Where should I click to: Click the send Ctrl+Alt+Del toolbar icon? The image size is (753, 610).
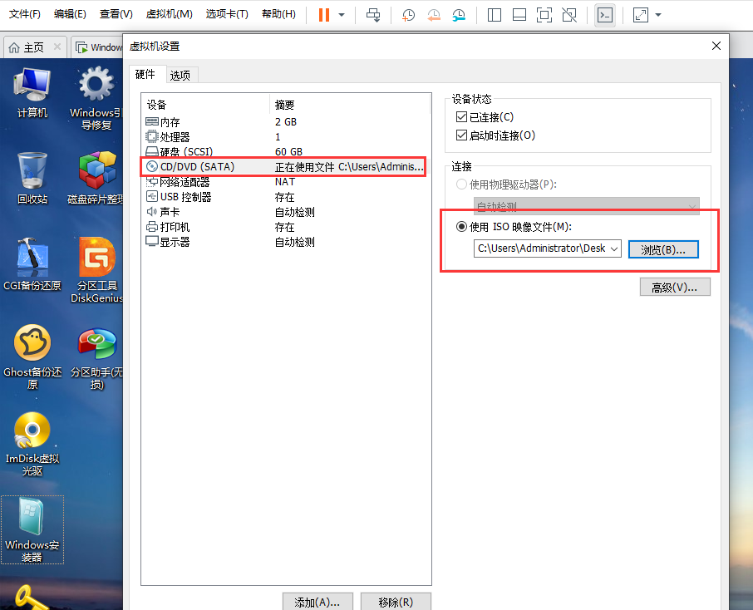click(373, 15)
